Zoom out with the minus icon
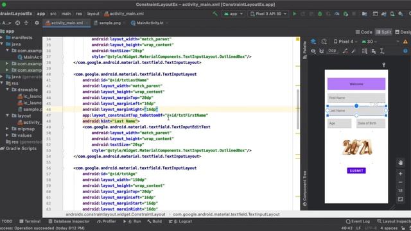The height and width of the screenshot is (231, 411). (400, 182)
